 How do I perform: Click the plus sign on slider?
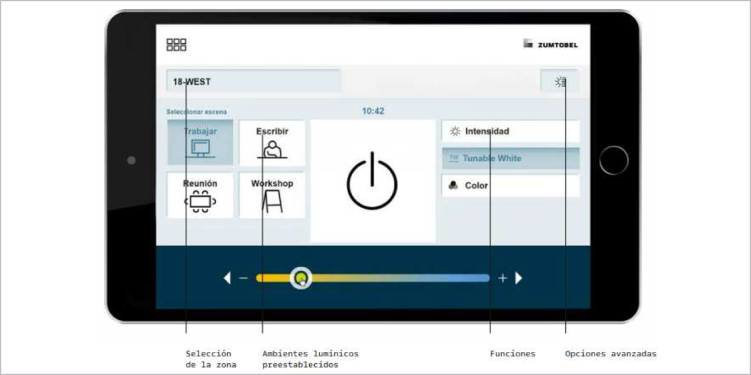pyautogui.click(x=502, y=278)
